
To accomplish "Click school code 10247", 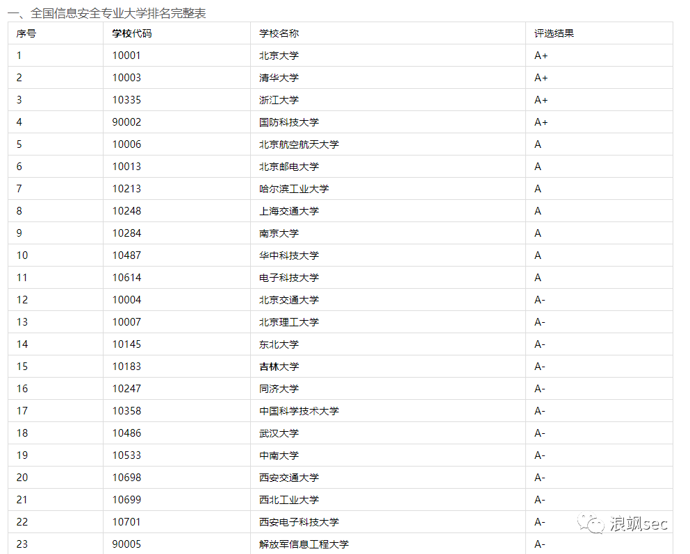I will pyautogui.click(x=126, y=389).
